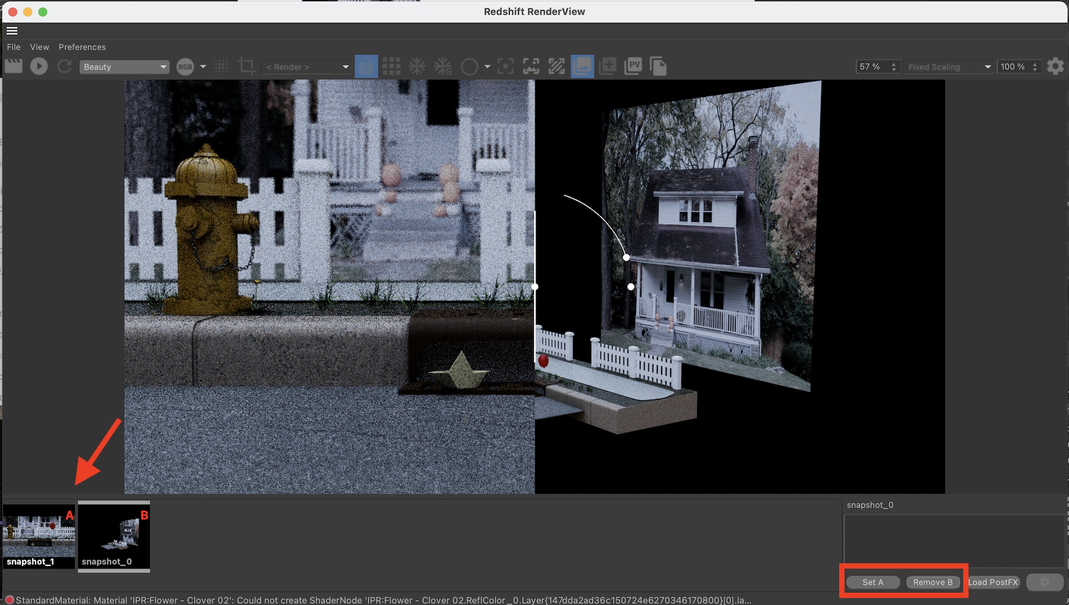The image size is (1069, 605).
Task: Open the Preferences menu
Action: point(82,47)
